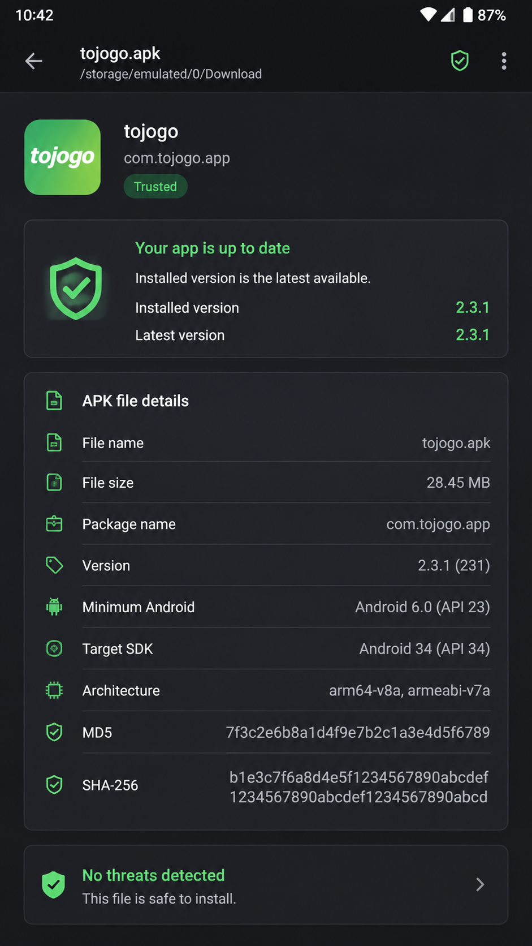Tap the SHA-256 hash value
This screenshot has height=946, width=532.
(x=359, y=787)
